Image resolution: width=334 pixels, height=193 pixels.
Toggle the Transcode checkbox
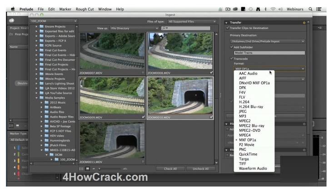[232, 59]
